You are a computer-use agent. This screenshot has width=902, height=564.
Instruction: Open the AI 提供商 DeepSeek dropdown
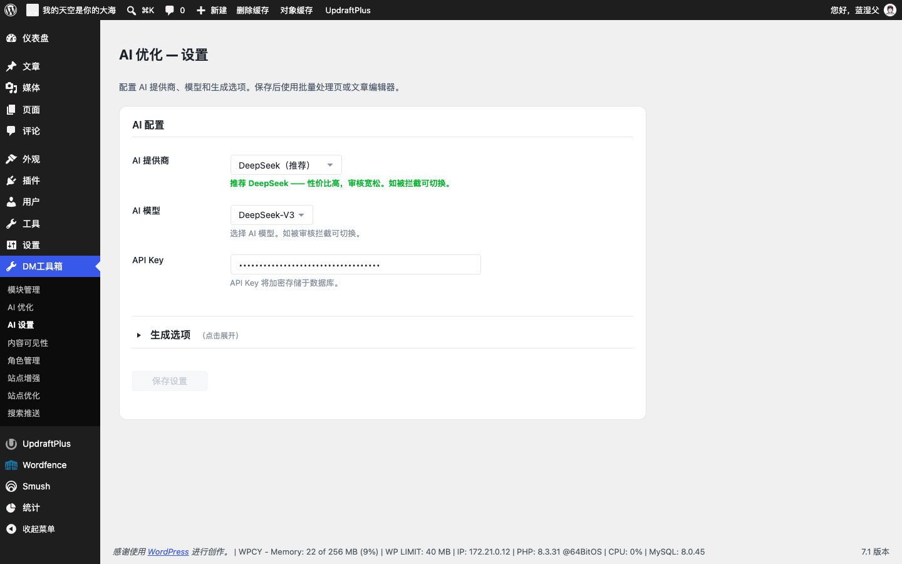(286, 165)
